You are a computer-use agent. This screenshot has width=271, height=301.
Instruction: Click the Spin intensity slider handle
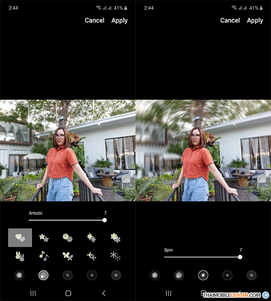point(240,257)
